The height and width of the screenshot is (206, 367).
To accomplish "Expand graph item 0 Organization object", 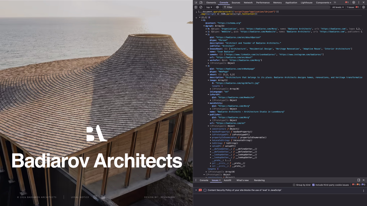I will [206, 29].
